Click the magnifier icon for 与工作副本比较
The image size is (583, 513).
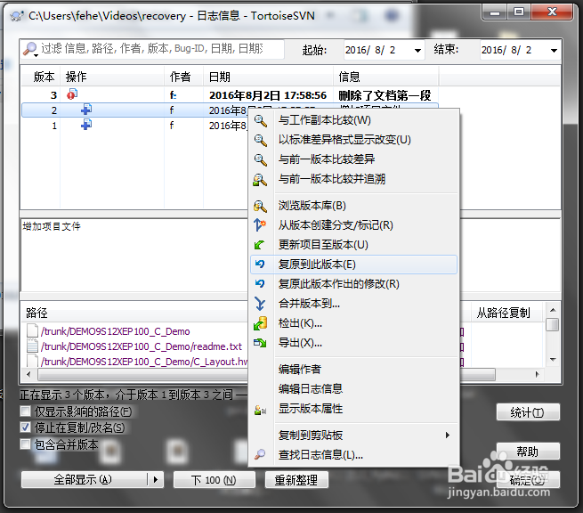click(x=260, y=120)
